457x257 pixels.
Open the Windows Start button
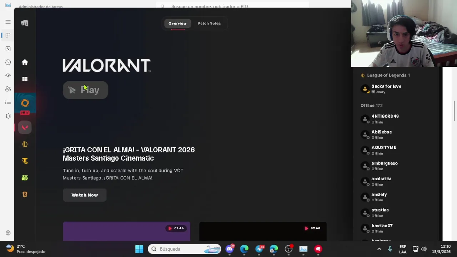click(139, 249)
